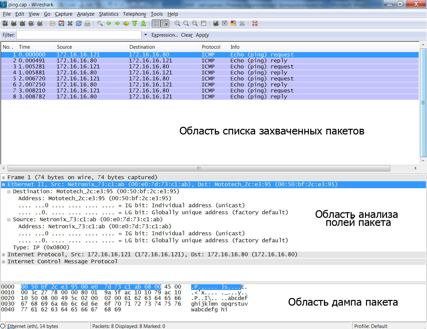Click the Help lifebuoy icon
Viewport: 427px width, 329px height.
[255, 23]
